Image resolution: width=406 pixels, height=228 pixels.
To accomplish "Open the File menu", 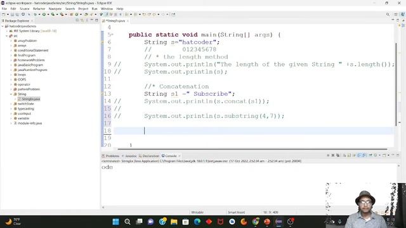I will point(4,9).
